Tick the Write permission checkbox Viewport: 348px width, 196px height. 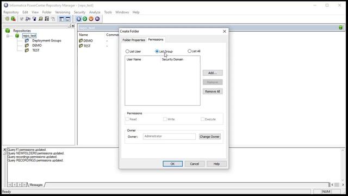tap(165, 119)
